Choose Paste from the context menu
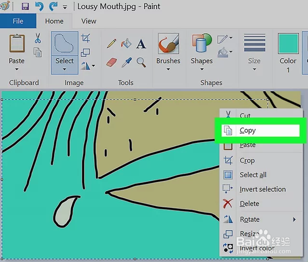Viewport: 308px width, 262px height. coord(261,145)
